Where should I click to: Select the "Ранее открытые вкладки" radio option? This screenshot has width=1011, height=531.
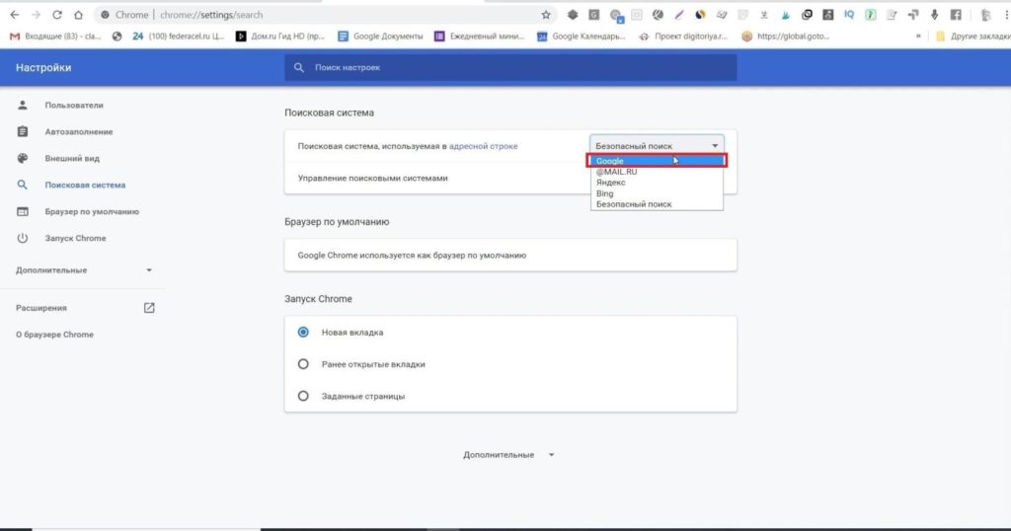(x=303, y=364)
